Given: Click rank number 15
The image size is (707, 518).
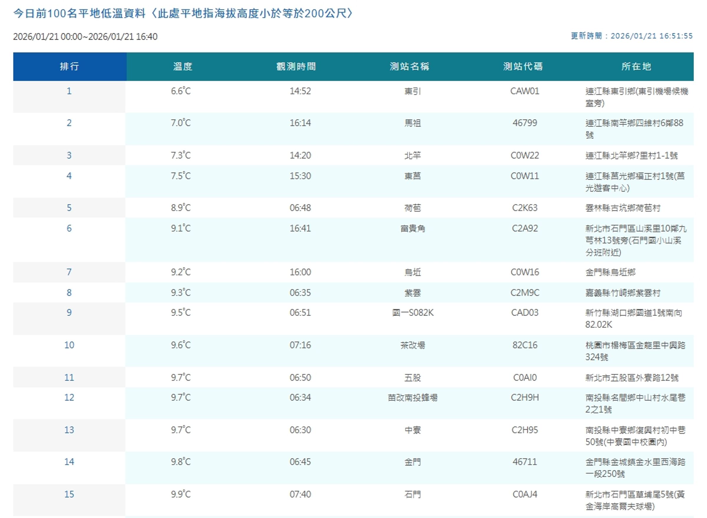Looking at the screenshot, I should tap(69, 494).
